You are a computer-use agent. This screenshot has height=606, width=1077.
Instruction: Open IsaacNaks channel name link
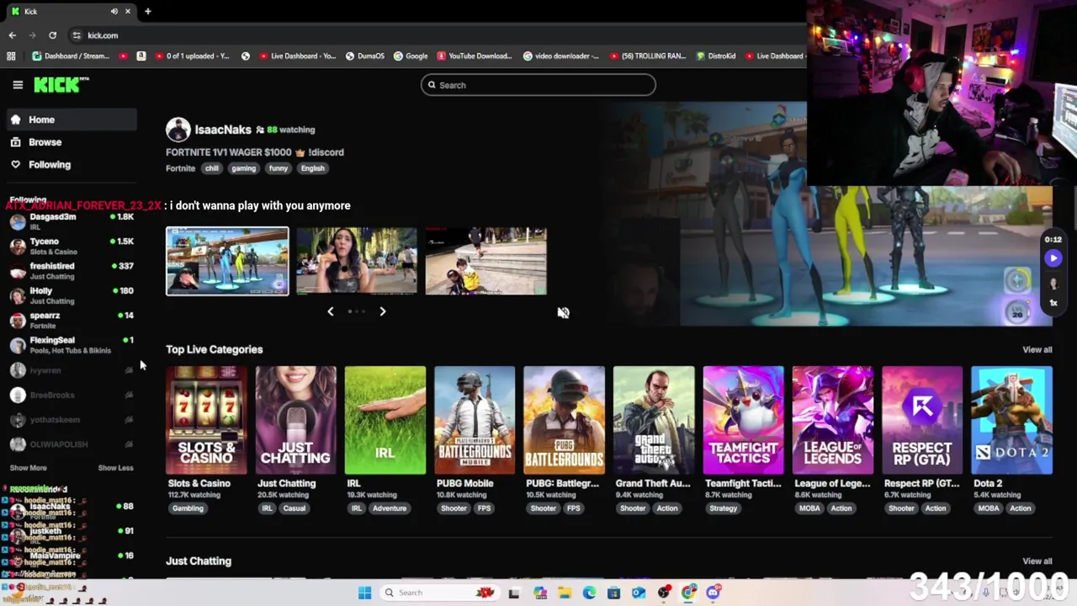click(223, 130)
